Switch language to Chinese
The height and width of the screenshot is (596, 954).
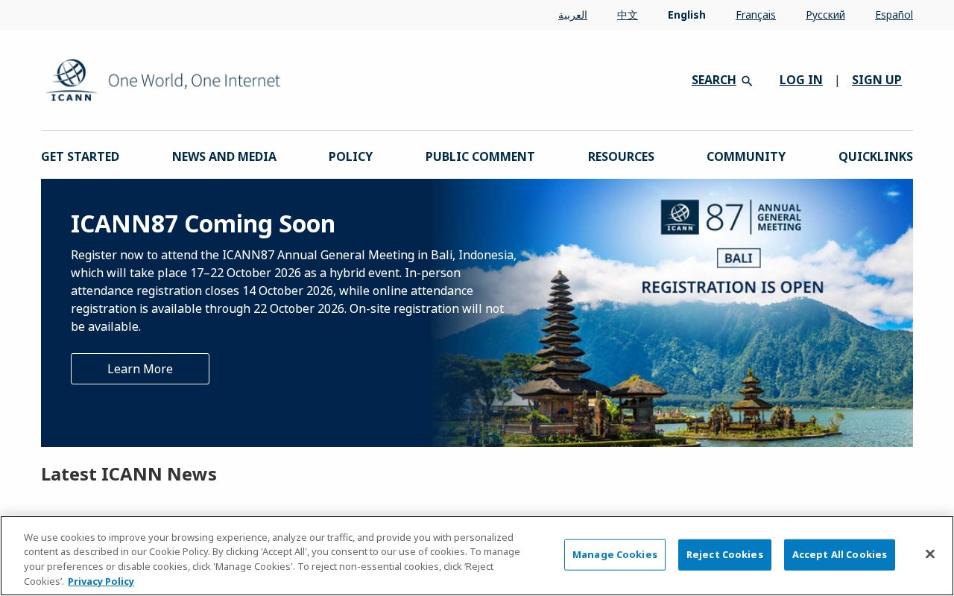[x=628, y=15]
